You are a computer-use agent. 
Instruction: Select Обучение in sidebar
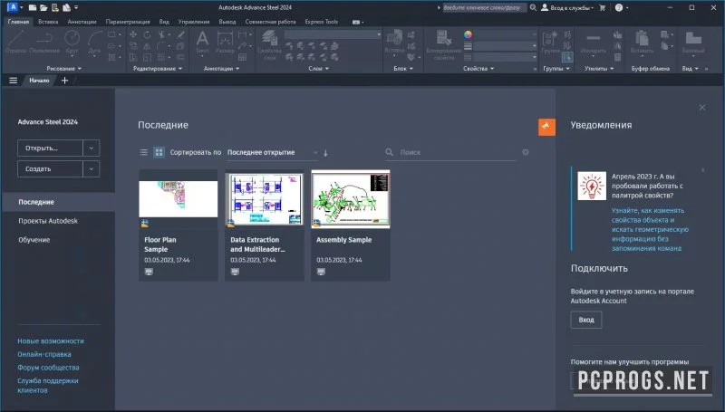pos(34,240)
